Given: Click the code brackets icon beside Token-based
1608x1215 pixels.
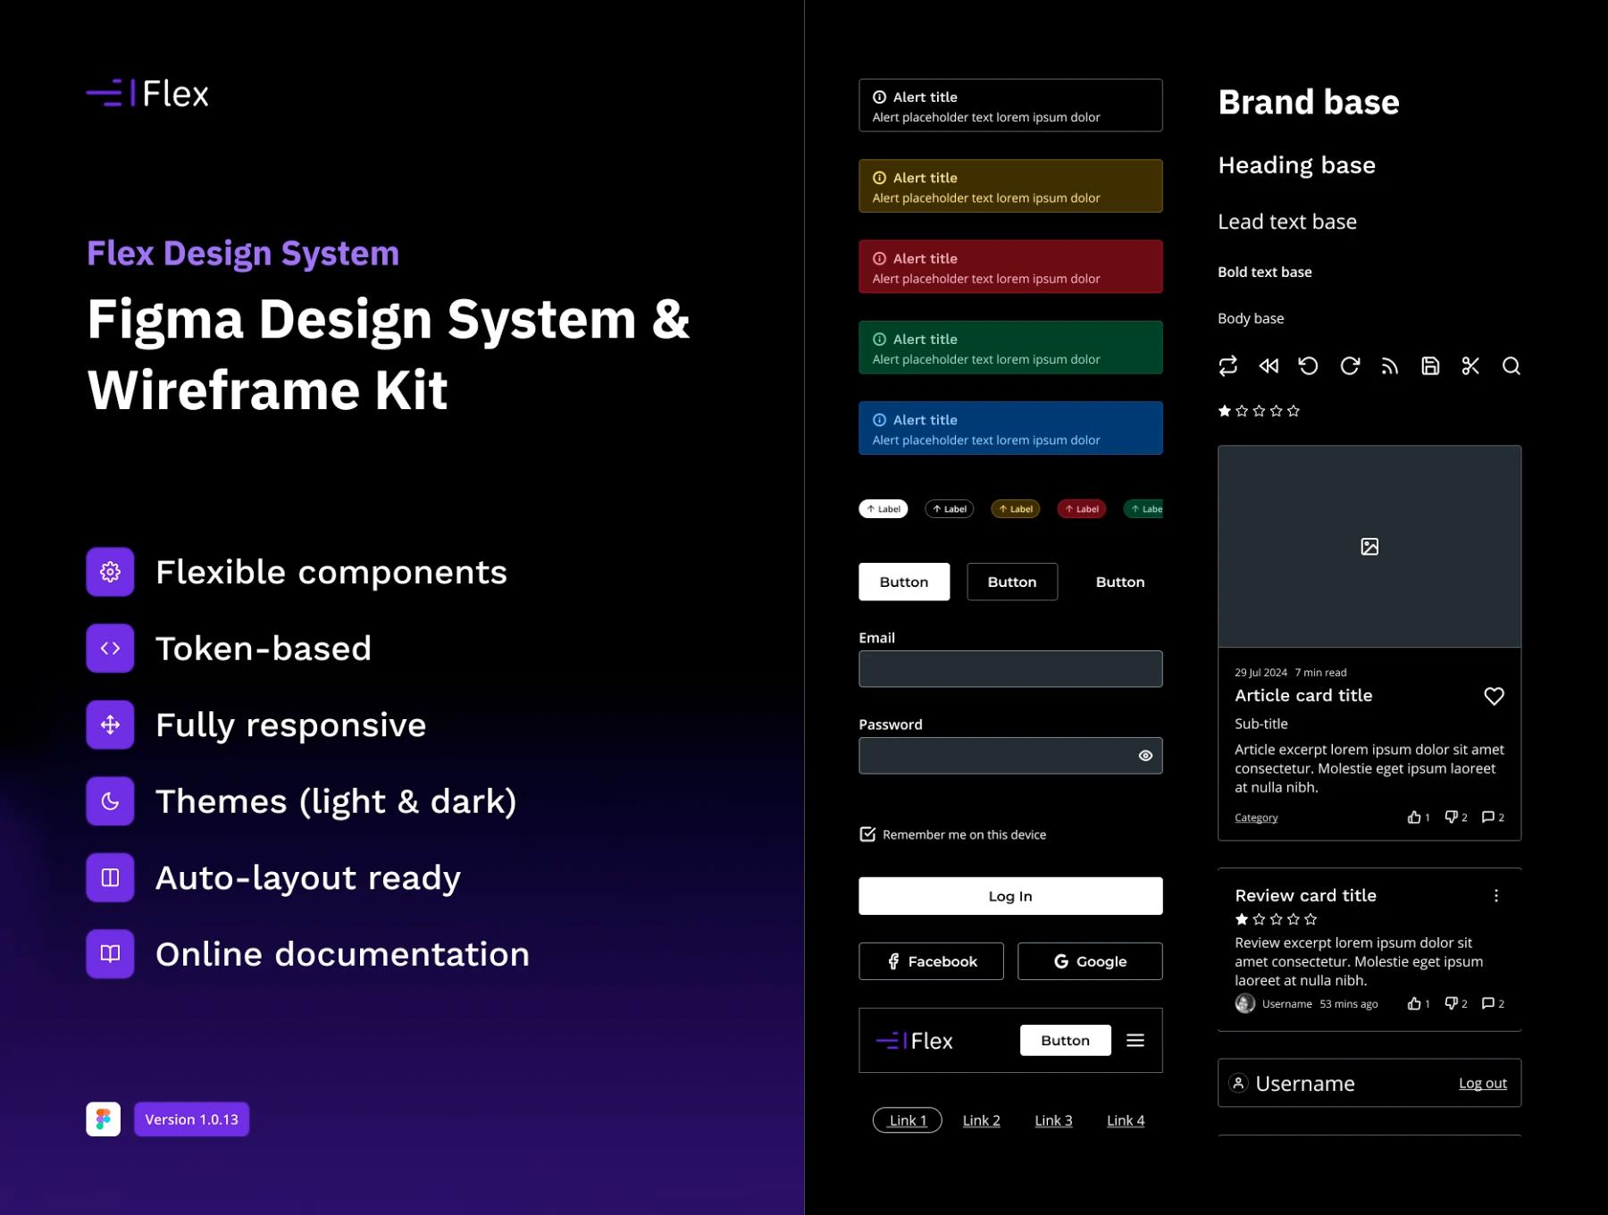Looking at the screenshot, I should 110,649.
